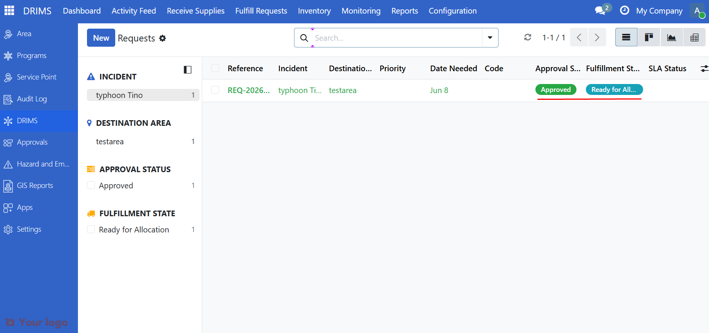This screenshot has height=333, width=709.
Task: Open Programs from the sidebar
Action: (x=39, y=56)
